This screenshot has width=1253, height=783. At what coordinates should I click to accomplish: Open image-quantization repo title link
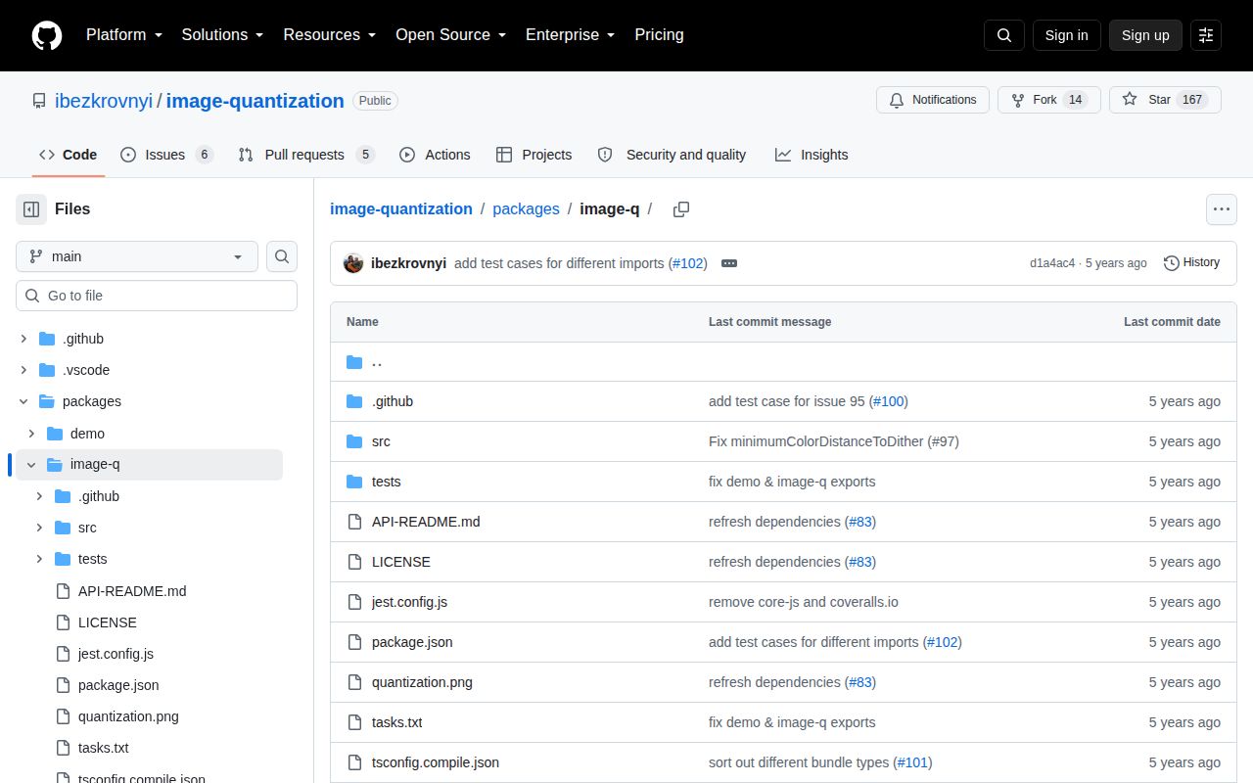coord(255,101)
